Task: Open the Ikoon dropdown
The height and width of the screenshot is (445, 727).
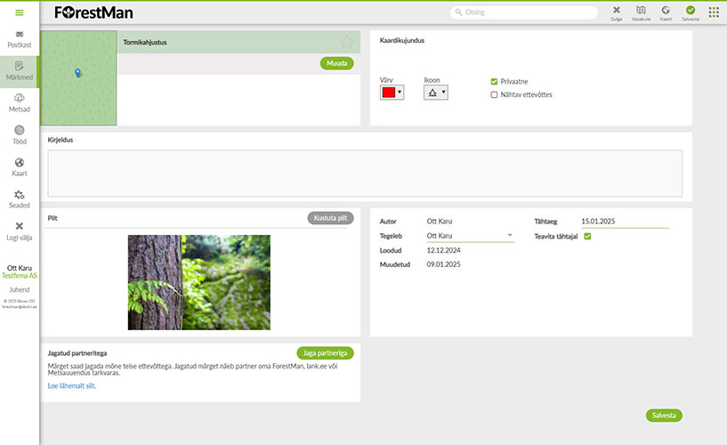Action: point(436,92)
